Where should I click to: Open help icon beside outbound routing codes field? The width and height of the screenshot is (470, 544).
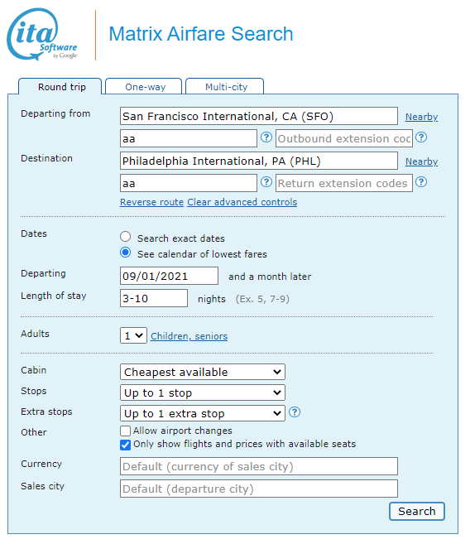tap(266, 137)
